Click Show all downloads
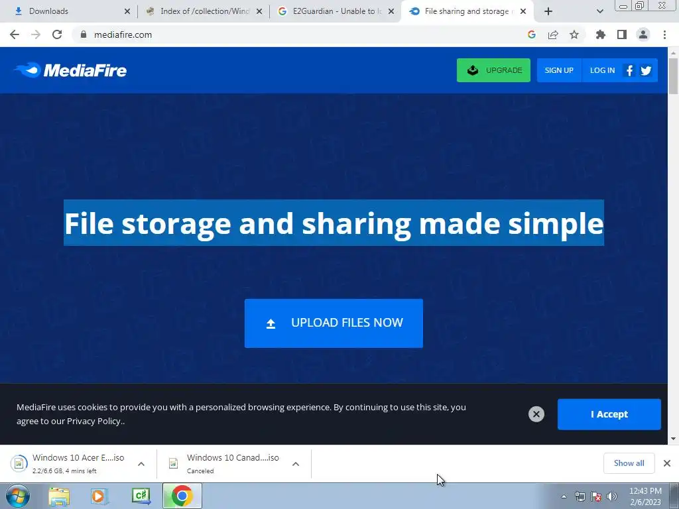The height and width of the screenshot is (509, 679). 629,463
